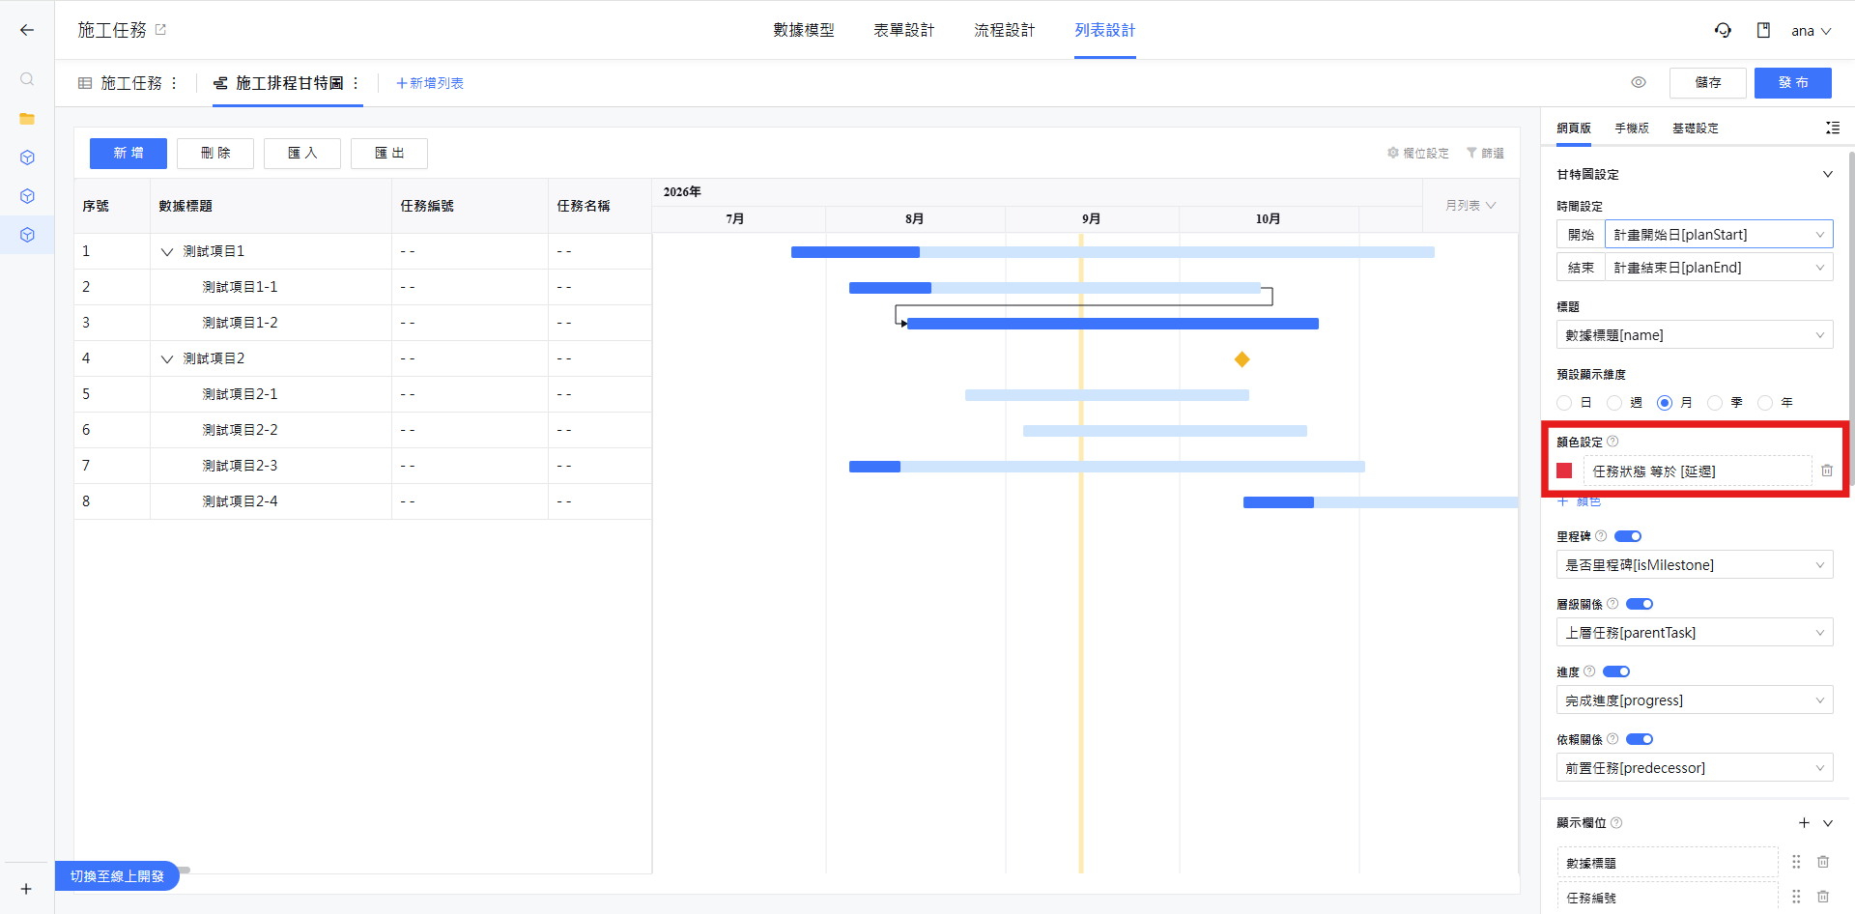Open ana user menu
The width and height of the screenshot is (1855, 914).
click(1812, 31)
